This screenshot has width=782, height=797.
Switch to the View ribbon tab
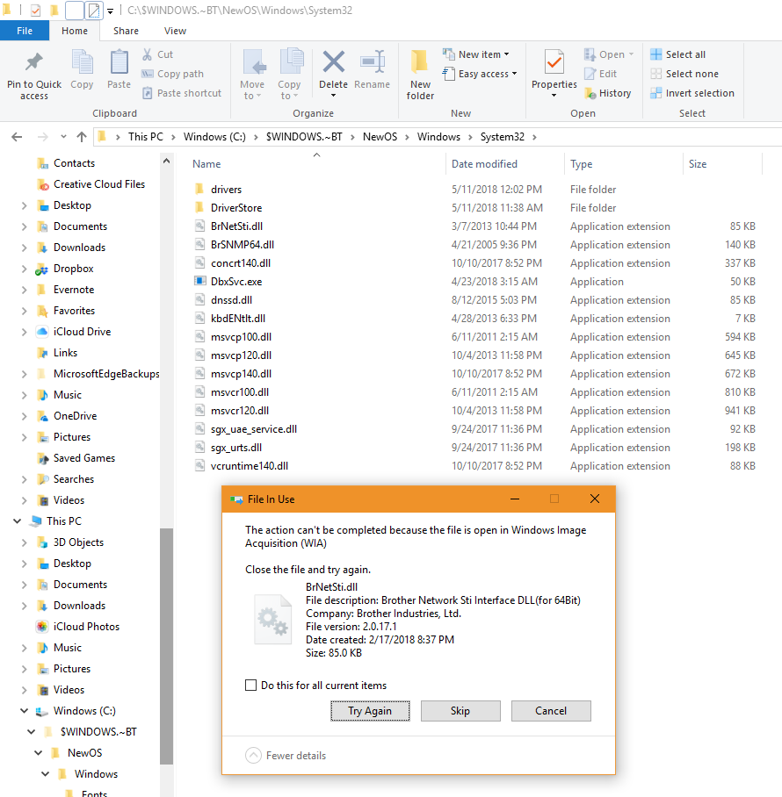(x=175, y=31)
